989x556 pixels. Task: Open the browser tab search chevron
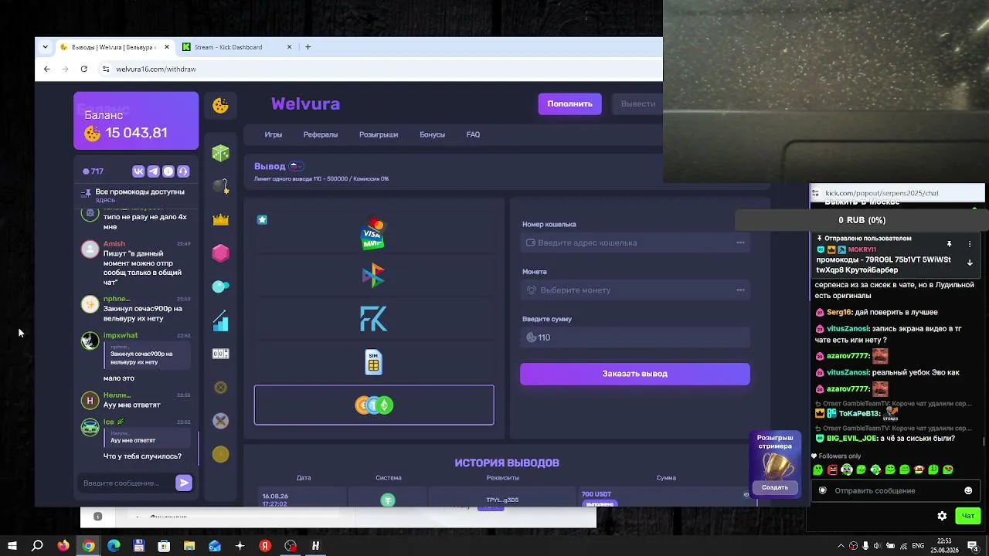tap(45, 47)
